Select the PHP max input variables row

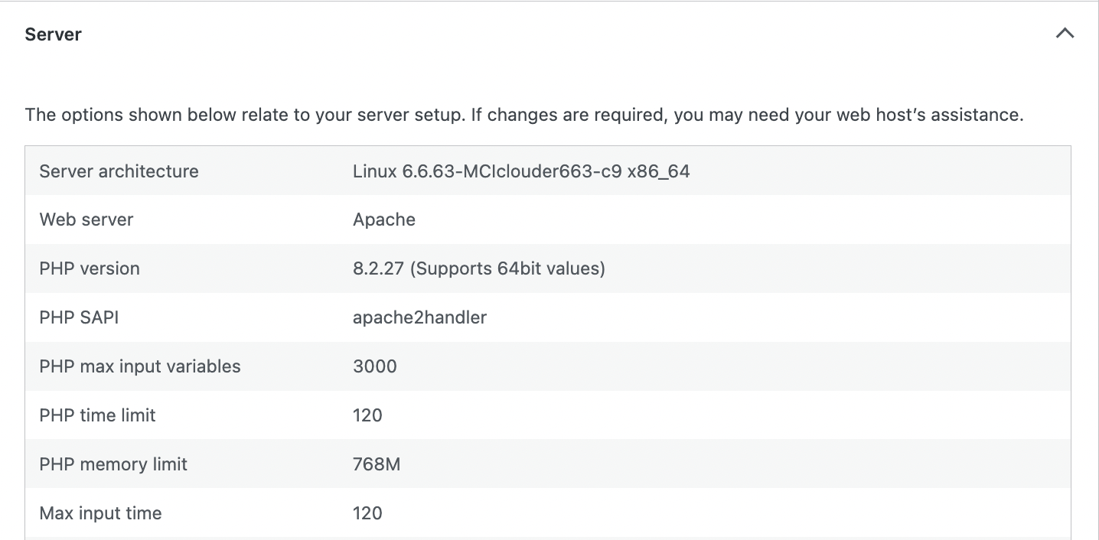[x=140, y=366]
